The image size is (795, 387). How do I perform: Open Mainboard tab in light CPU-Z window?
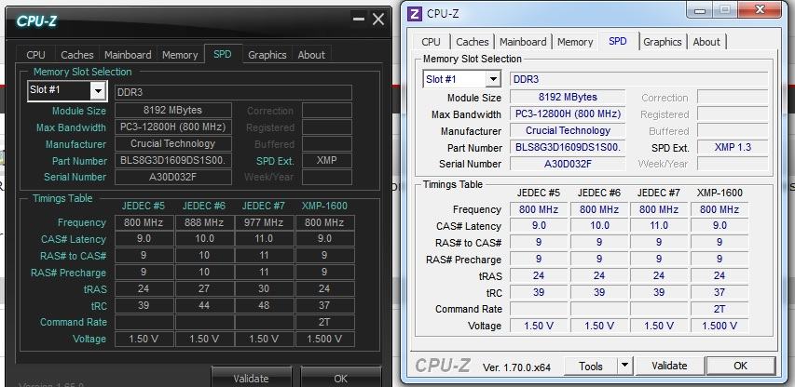pyautogui.click(x=523, y=42)
